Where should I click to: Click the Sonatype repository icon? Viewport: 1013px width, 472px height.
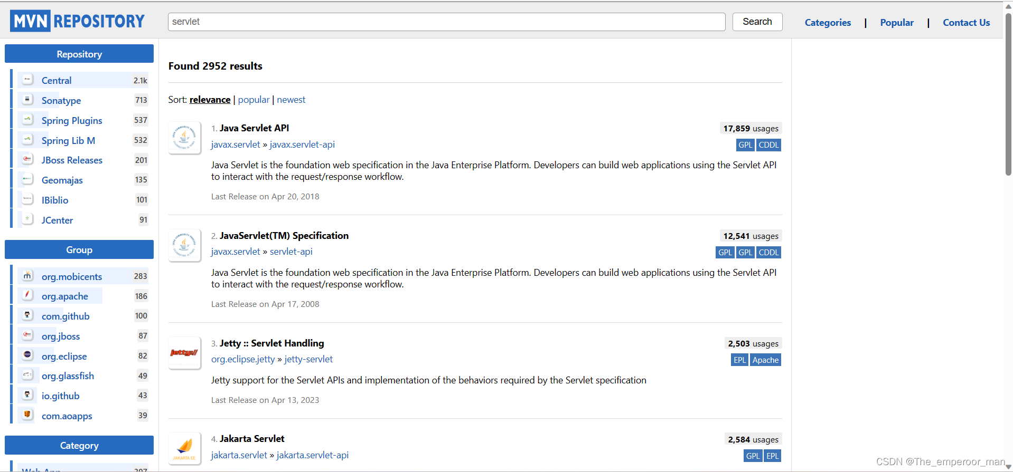pos(27,100)
